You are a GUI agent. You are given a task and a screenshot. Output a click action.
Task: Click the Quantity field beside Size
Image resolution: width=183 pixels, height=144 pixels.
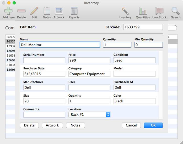(89, 101)
